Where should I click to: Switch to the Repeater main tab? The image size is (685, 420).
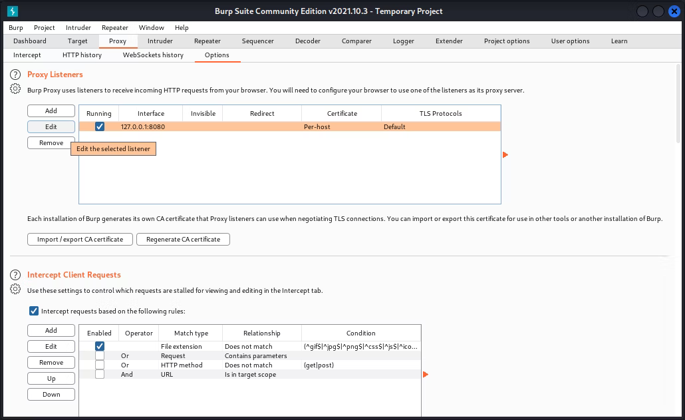(x=207, y=41)
